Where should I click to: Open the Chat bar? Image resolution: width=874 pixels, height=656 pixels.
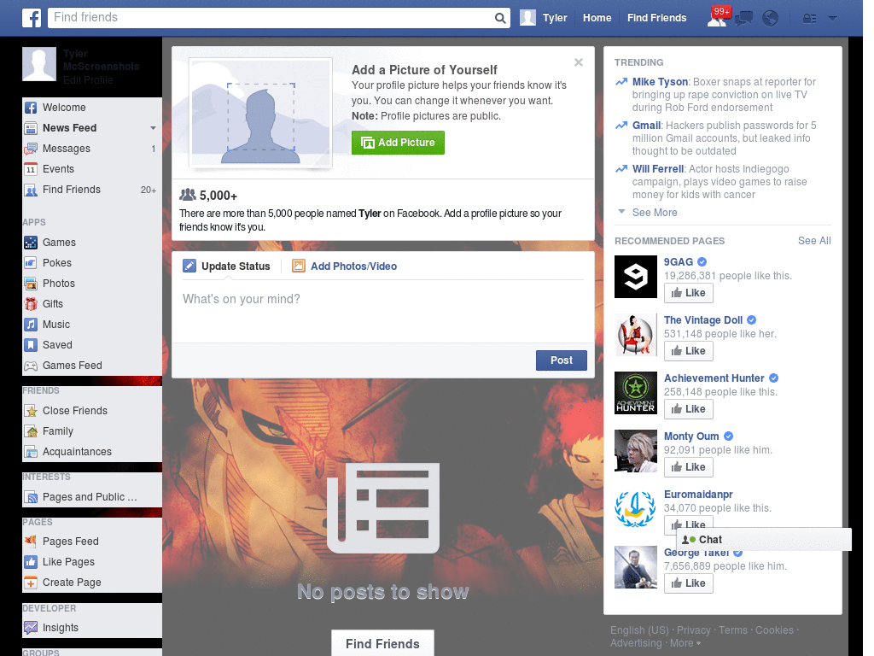pyautogui.click(x=764, y=540)
